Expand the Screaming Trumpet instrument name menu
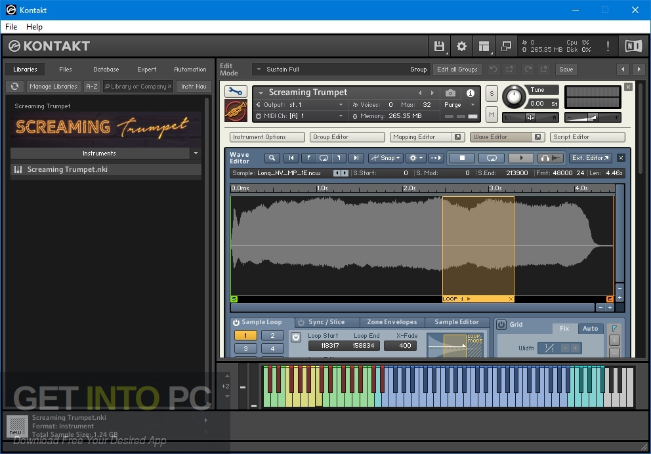651x454 pixels. pyautogui.click(x=261, y=93)
